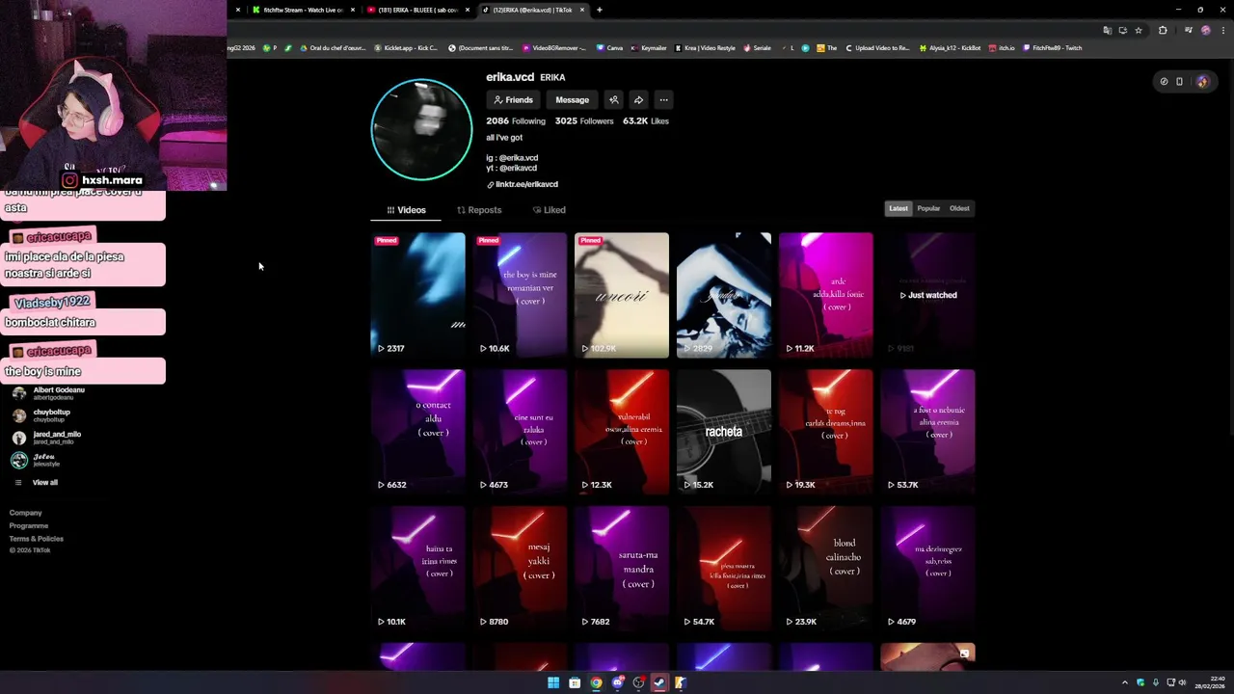Open the itch.io bookmark
The image size is (1234, 694).
[1002, 48]
